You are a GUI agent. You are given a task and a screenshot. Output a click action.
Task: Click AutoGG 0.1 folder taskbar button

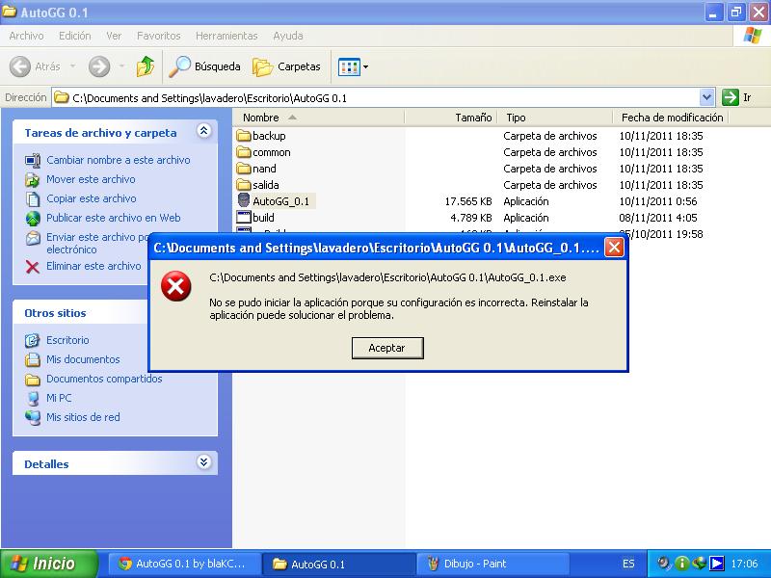point(338,564)
